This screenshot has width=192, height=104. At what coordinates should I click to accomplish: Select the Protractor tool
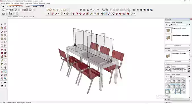point(2,64)
